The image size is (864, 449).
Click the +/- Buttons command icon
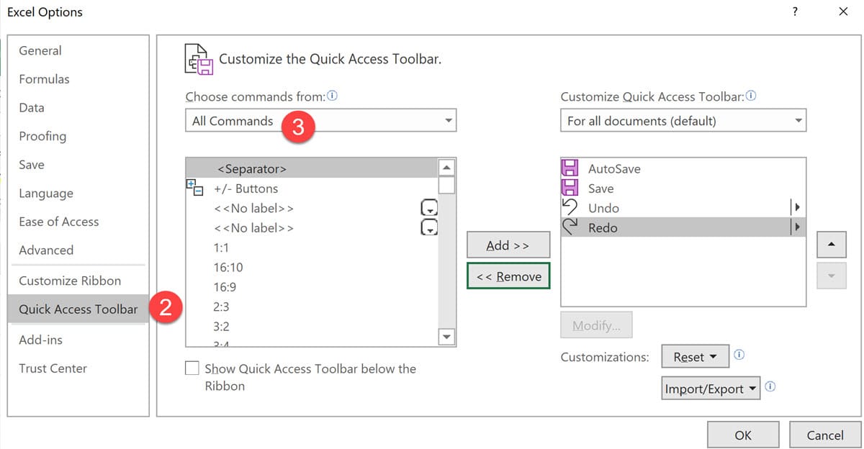tap(195, 189)
